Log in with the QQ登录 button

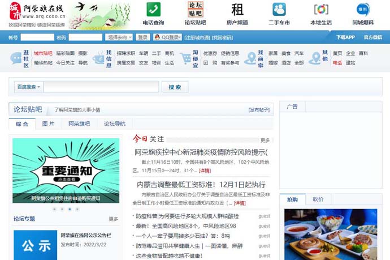point(167,37)
